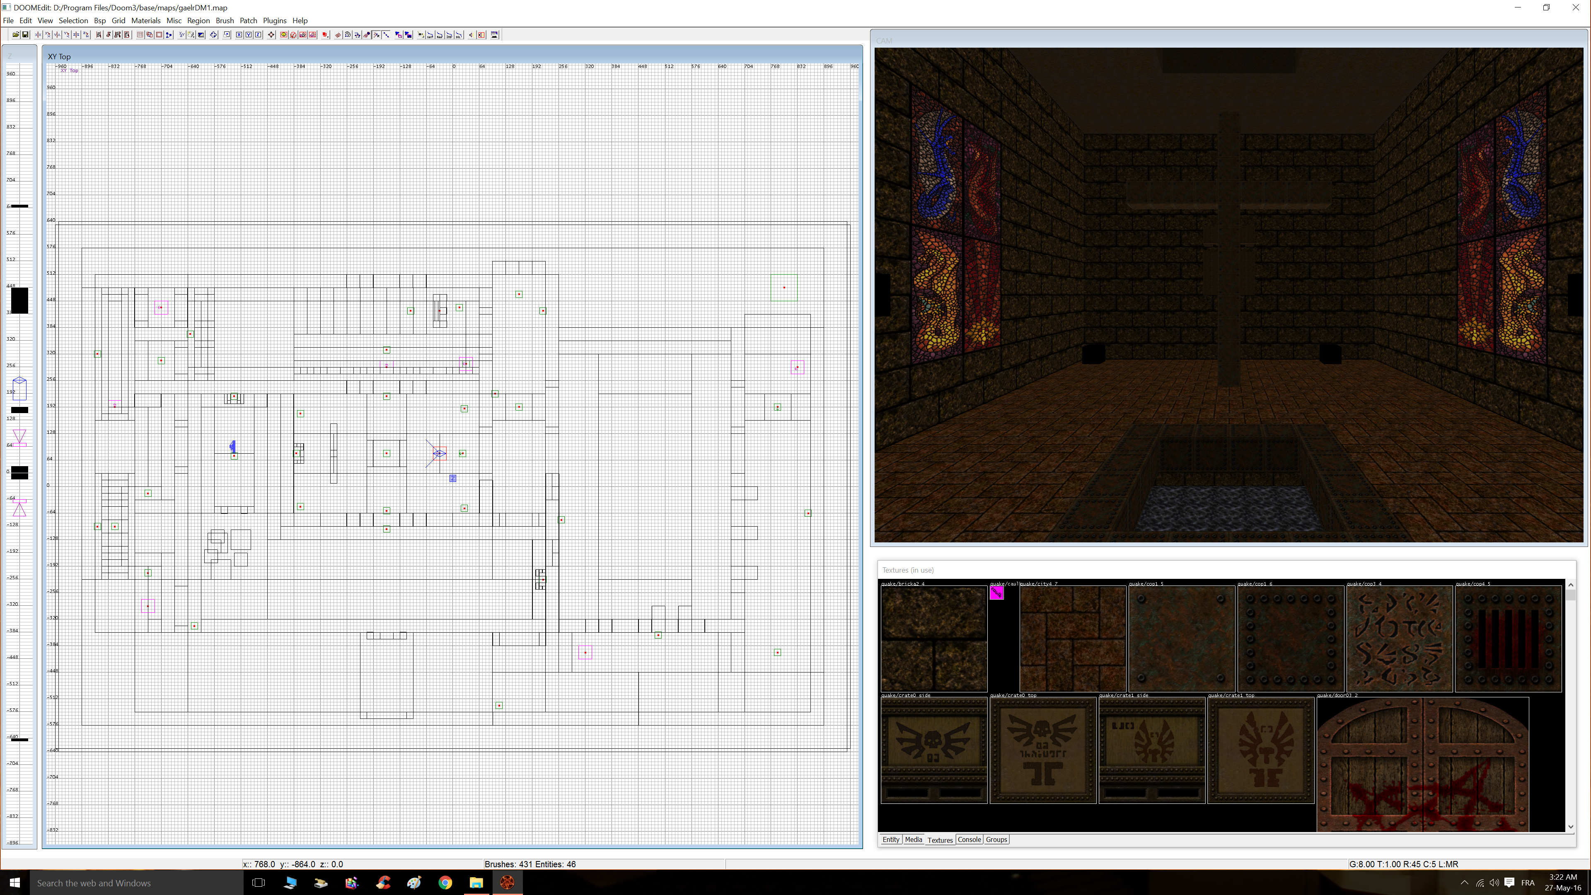
Task: Click the yellow smiley face toolbar icon
Action: (283, 35)
